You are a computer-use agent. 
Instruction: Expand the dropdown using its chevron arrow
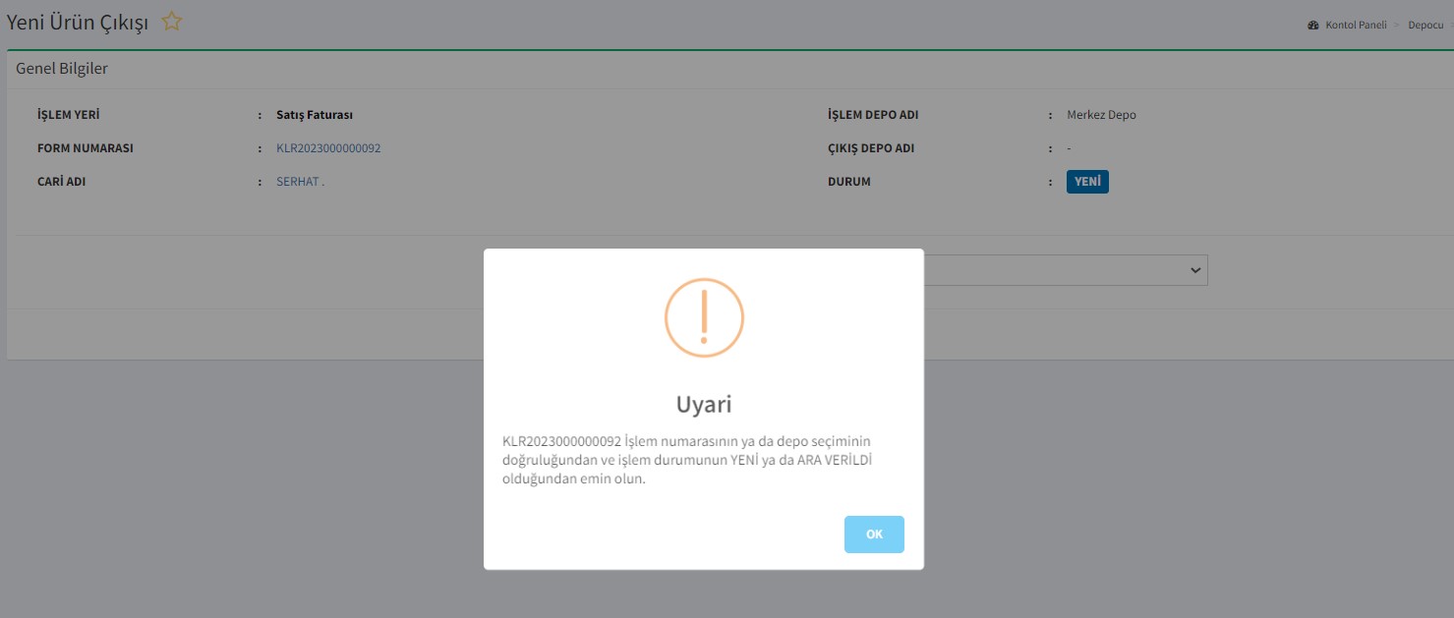click(1195, 270)
